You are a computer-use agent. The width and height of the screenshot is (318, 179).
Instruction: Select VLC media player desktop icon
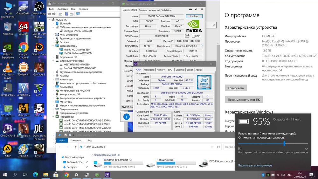(8, 71)
